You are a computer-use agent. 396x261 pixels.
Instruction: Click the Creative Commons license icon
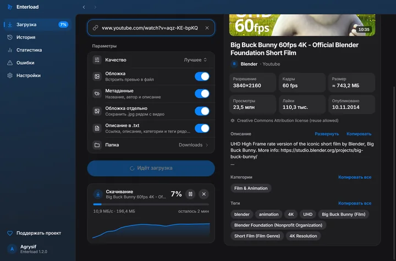233,121
